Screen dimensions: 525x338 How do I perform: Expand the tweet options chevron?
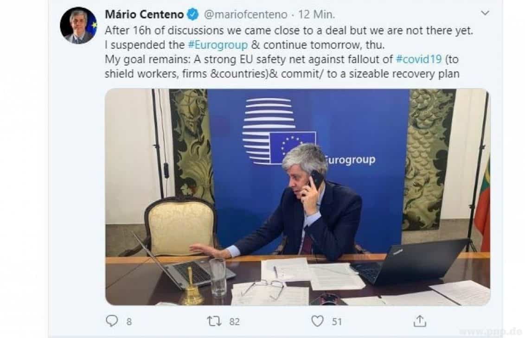coord(485,13)
